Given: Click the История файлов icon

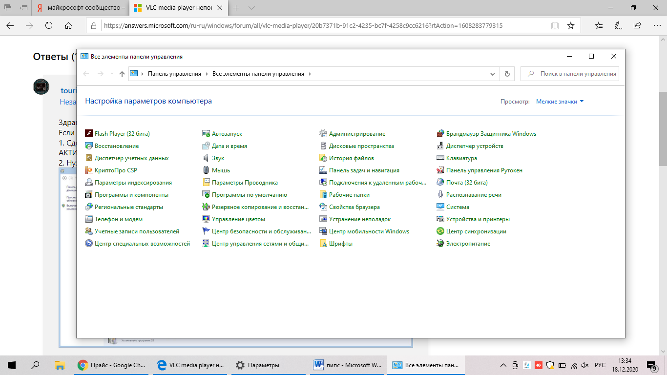Looking at the screenshot, I should coord(323,158).
